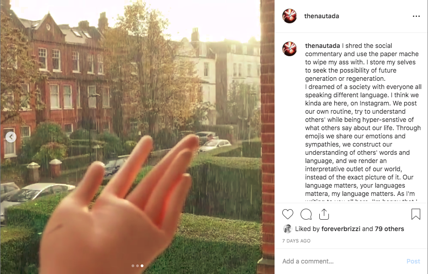Select the second carousel dot indicator

137,265
